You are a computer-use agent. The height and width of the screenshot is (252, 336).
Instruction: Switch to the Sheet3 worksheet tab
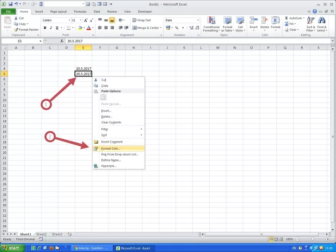57,234
